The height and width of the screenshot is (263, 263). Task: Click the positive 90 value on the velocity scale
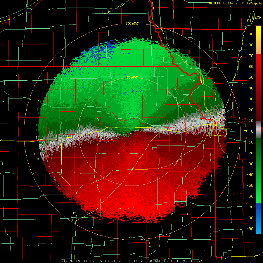pos(251,34)
